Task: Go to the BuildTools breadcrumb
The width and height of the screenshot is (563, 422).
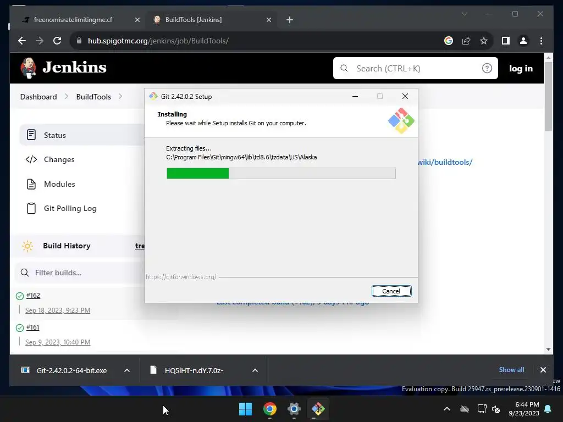Action: click(93, 97)
